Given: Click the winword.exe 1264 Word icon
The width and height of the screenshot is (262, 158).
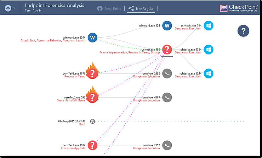Looking at the screenshot, I should click(x=92, y=37).
